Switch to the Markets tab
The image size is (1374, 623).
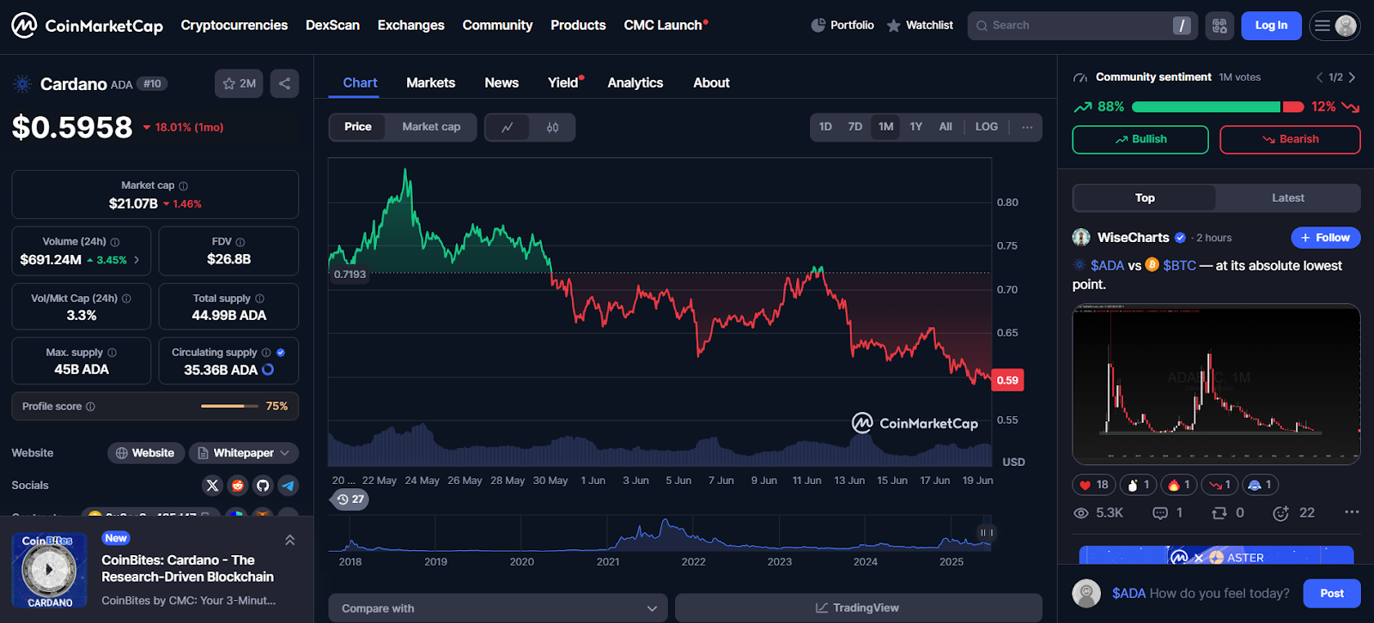point(430,83)
